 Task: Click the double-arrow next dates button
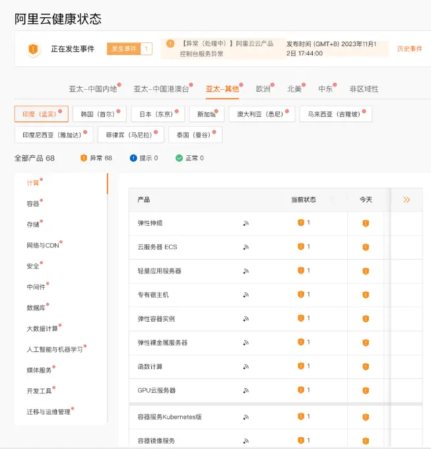click(x=407, y=199)
